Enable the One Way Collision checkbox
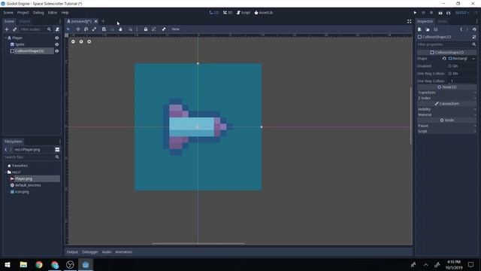 (x=450, y=74)
